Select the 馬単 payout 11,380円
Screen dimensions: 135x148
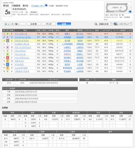[122, 119]
